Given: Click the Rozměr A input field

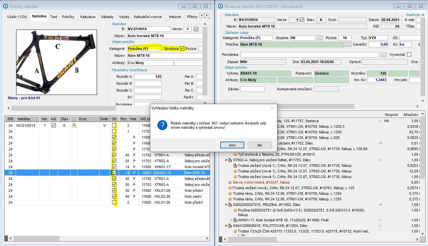Looking at the screenshot, I should (x=148, y=77).
